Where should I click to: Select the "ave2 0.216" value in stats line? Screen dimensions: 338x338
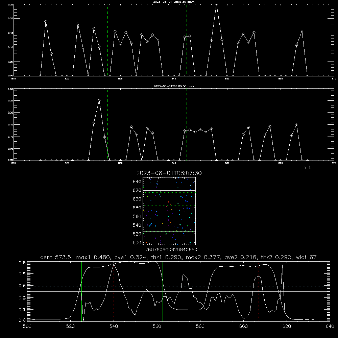[x=241, y=257]
